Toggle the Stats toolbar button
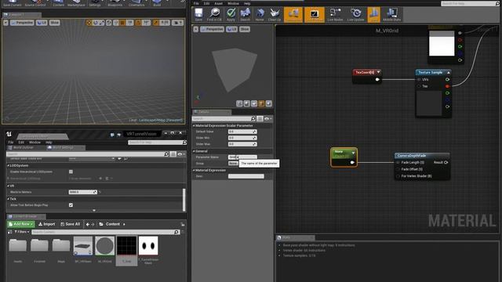Viewport: 502px width, 282px height. pyautogui.click(x=373, y=15)
